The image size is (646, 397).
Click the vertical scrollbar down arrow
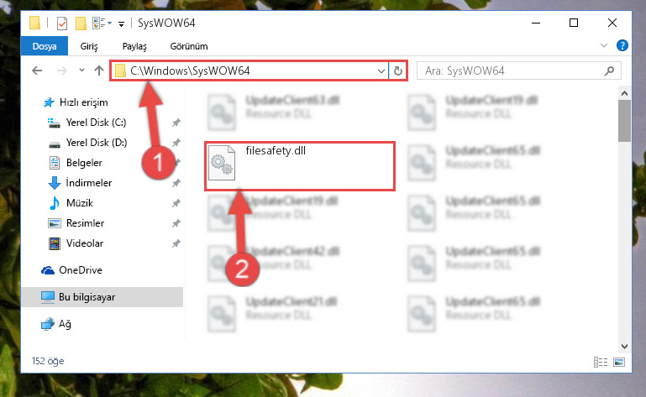[x=624, y=347]
